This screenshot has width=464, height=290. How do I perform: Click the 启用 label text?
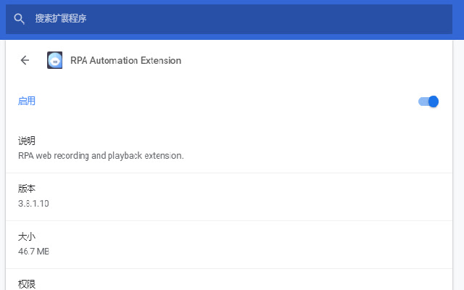pos(27,101)
